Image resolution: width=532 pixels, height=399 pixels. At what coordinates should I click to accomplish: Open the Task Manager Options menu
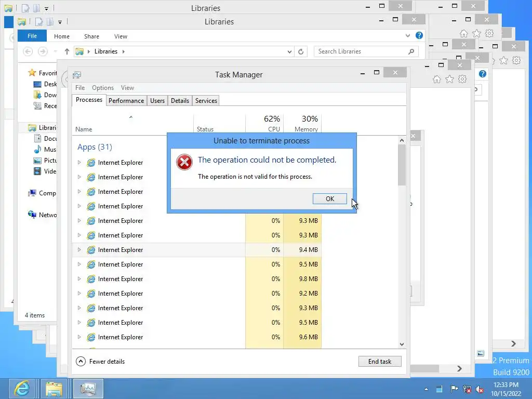click(103, 88)
